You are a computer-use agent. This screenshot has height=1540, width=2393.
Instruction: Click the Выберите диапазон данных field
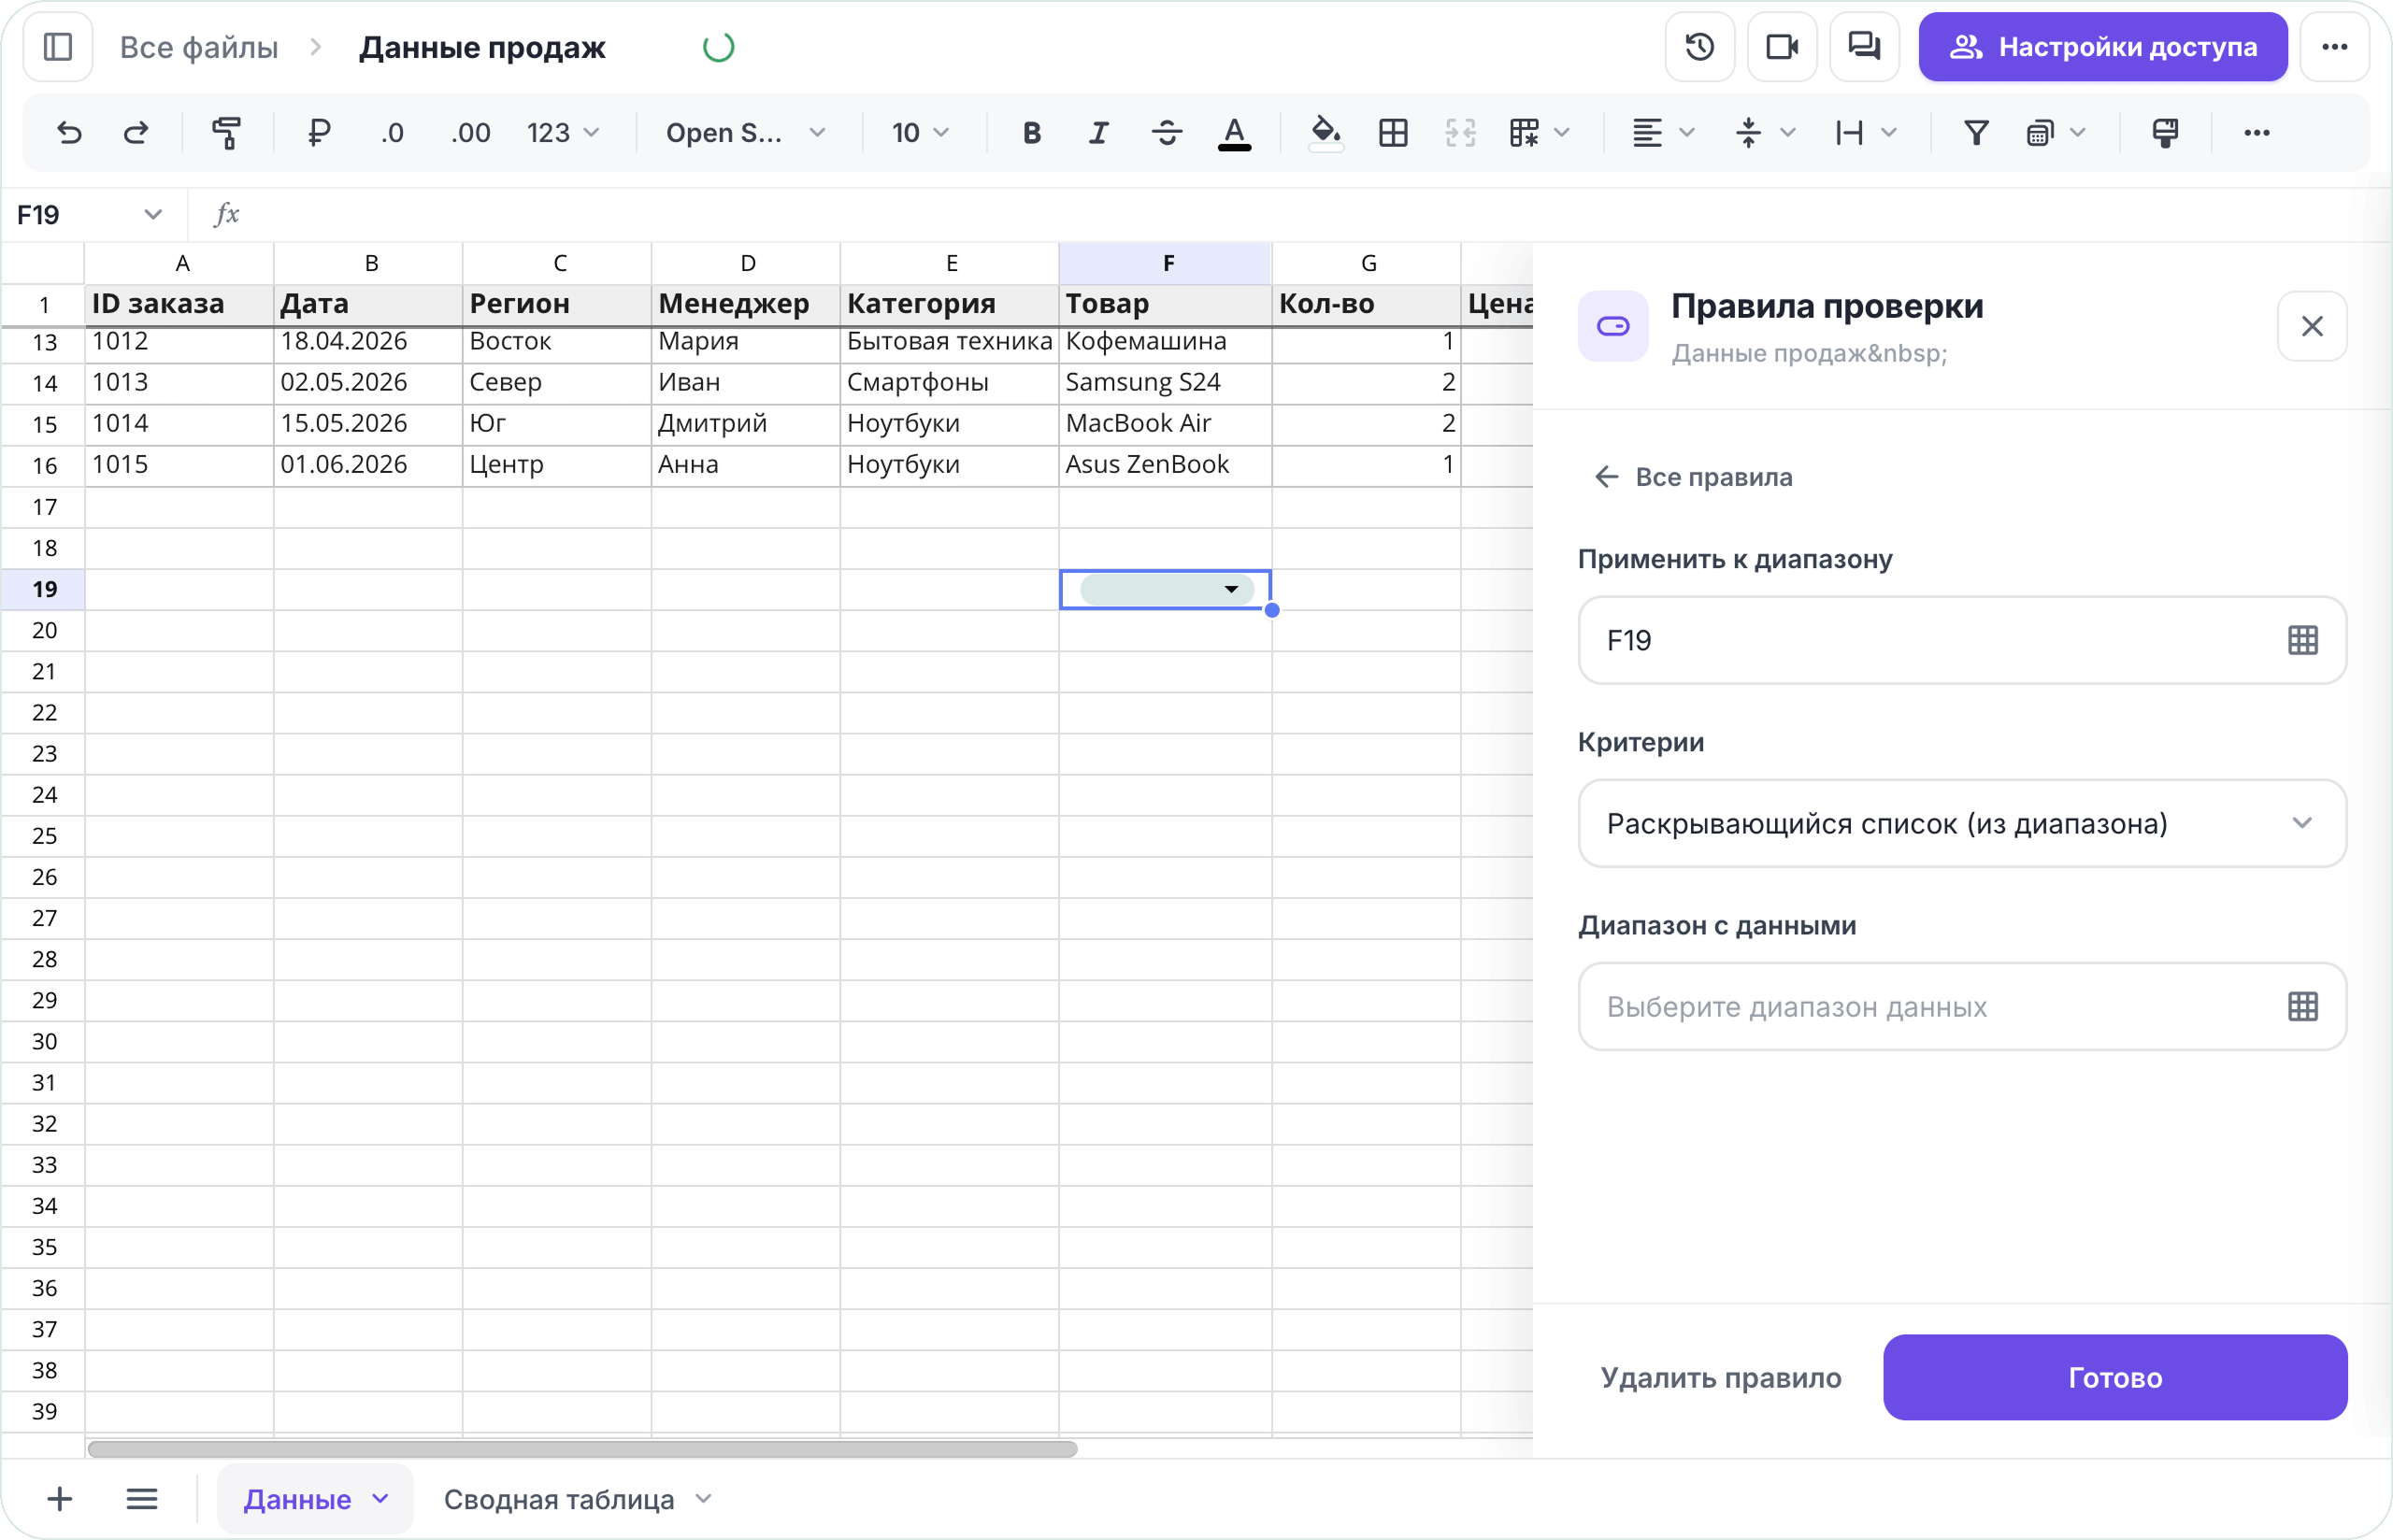(1962, 1007)
